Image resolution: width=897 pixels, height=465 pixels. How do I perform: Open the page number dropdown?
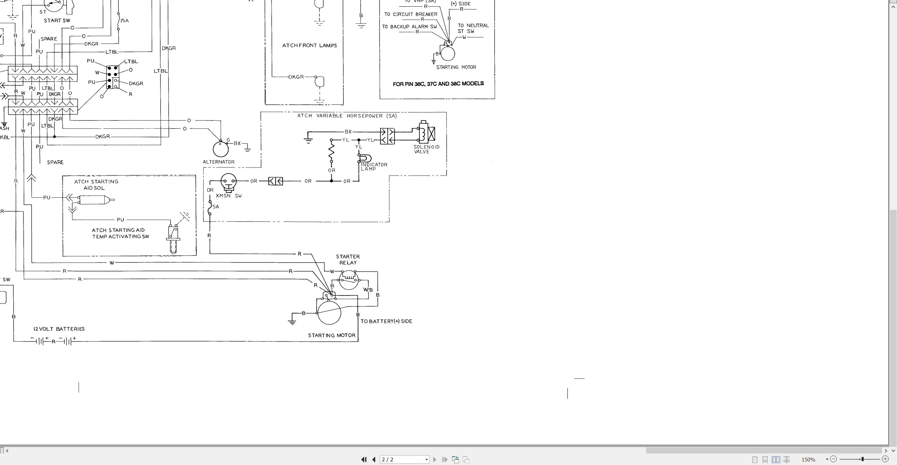426,459
